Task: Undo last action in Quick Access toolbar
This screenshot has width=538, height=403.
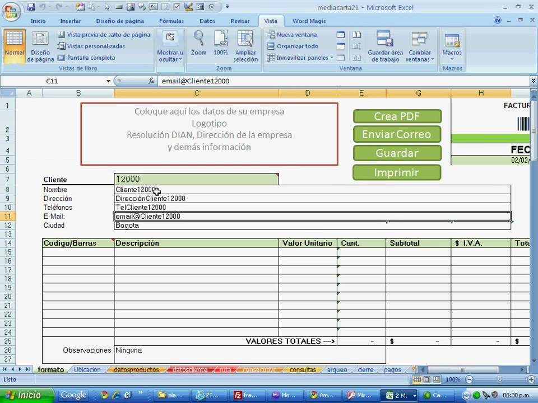Action: point(43,7)
